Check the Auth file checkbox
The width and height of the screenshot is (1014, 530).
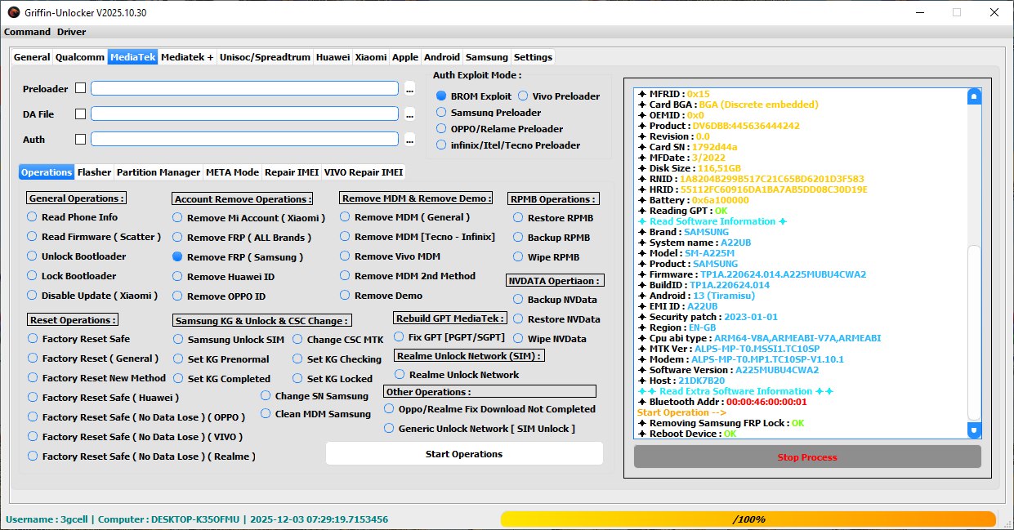point(80,139)
